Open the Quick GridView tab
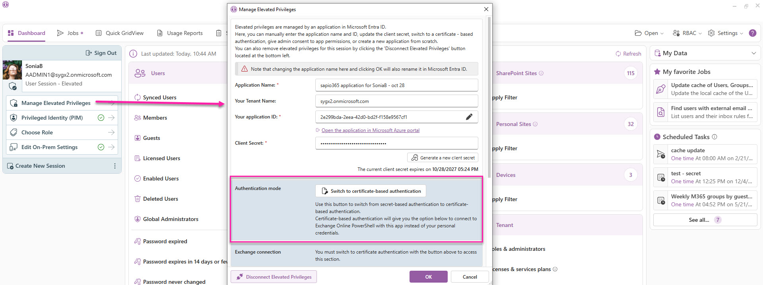The height and width of the screenshot is (285, 763). [120, 33]
